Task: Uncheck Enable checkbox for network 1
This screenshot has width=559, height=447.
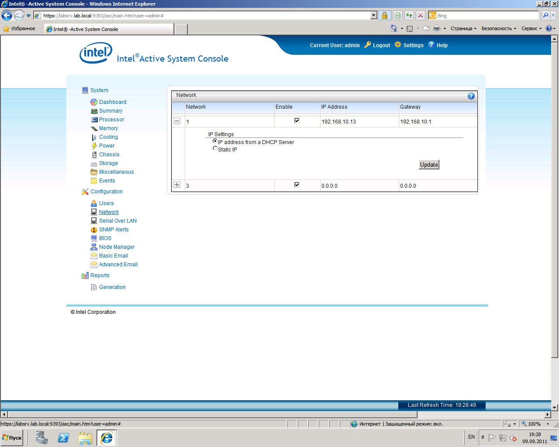Action: click(x=297, y=120)
